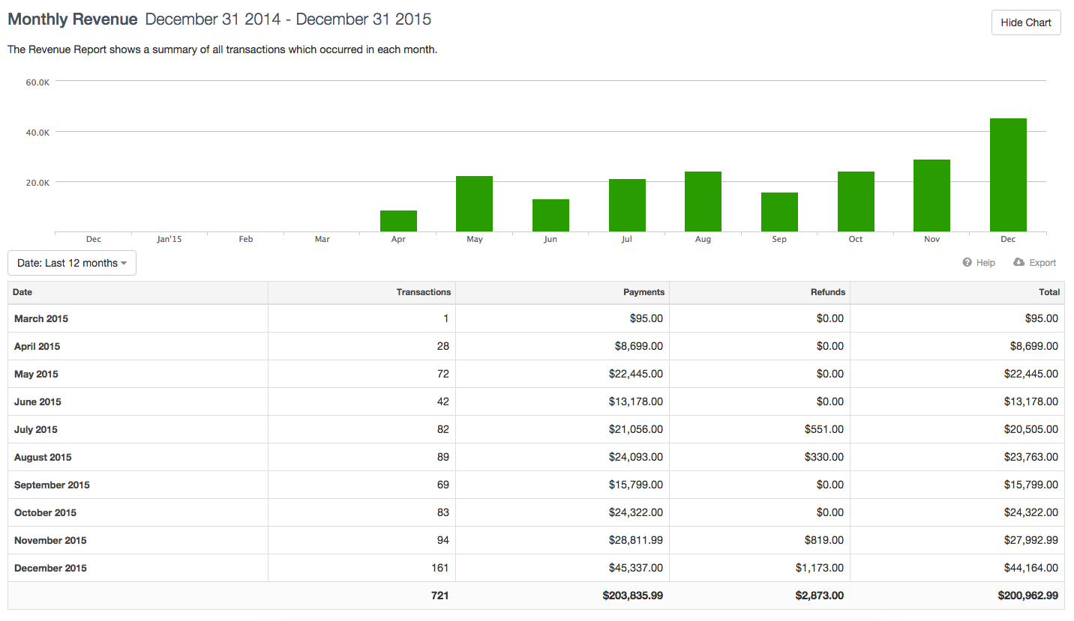
Task: Click the $13,178.00 total for June
Action: 1031,402
